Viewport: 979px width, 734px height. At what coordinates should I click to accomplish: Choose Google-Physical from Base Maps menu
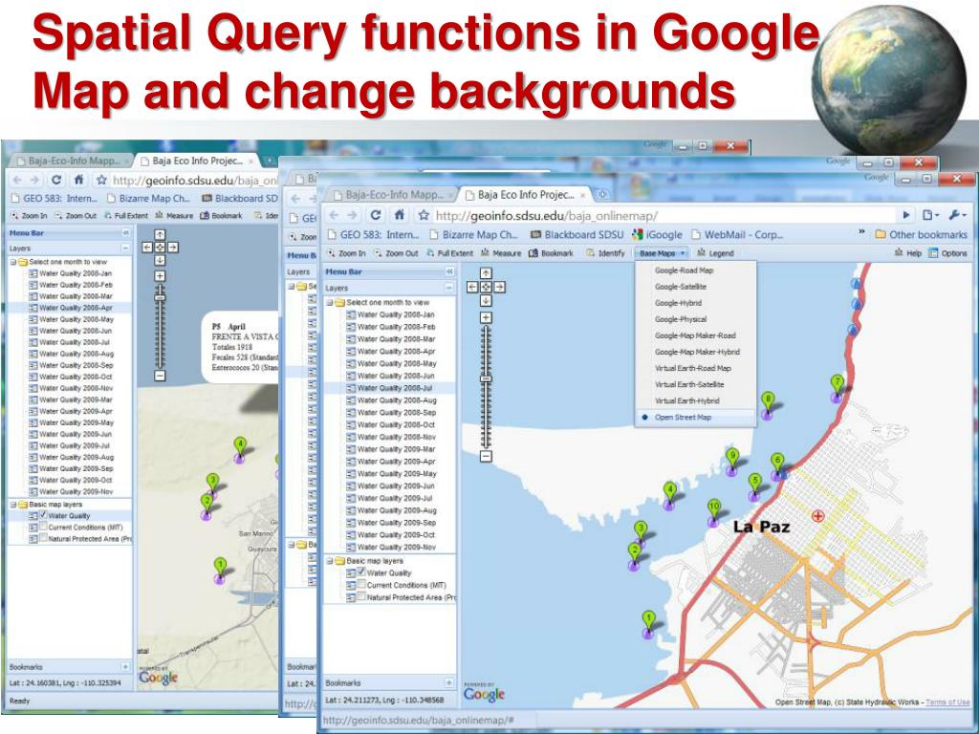pyautogui.click(x=681, y=319)
